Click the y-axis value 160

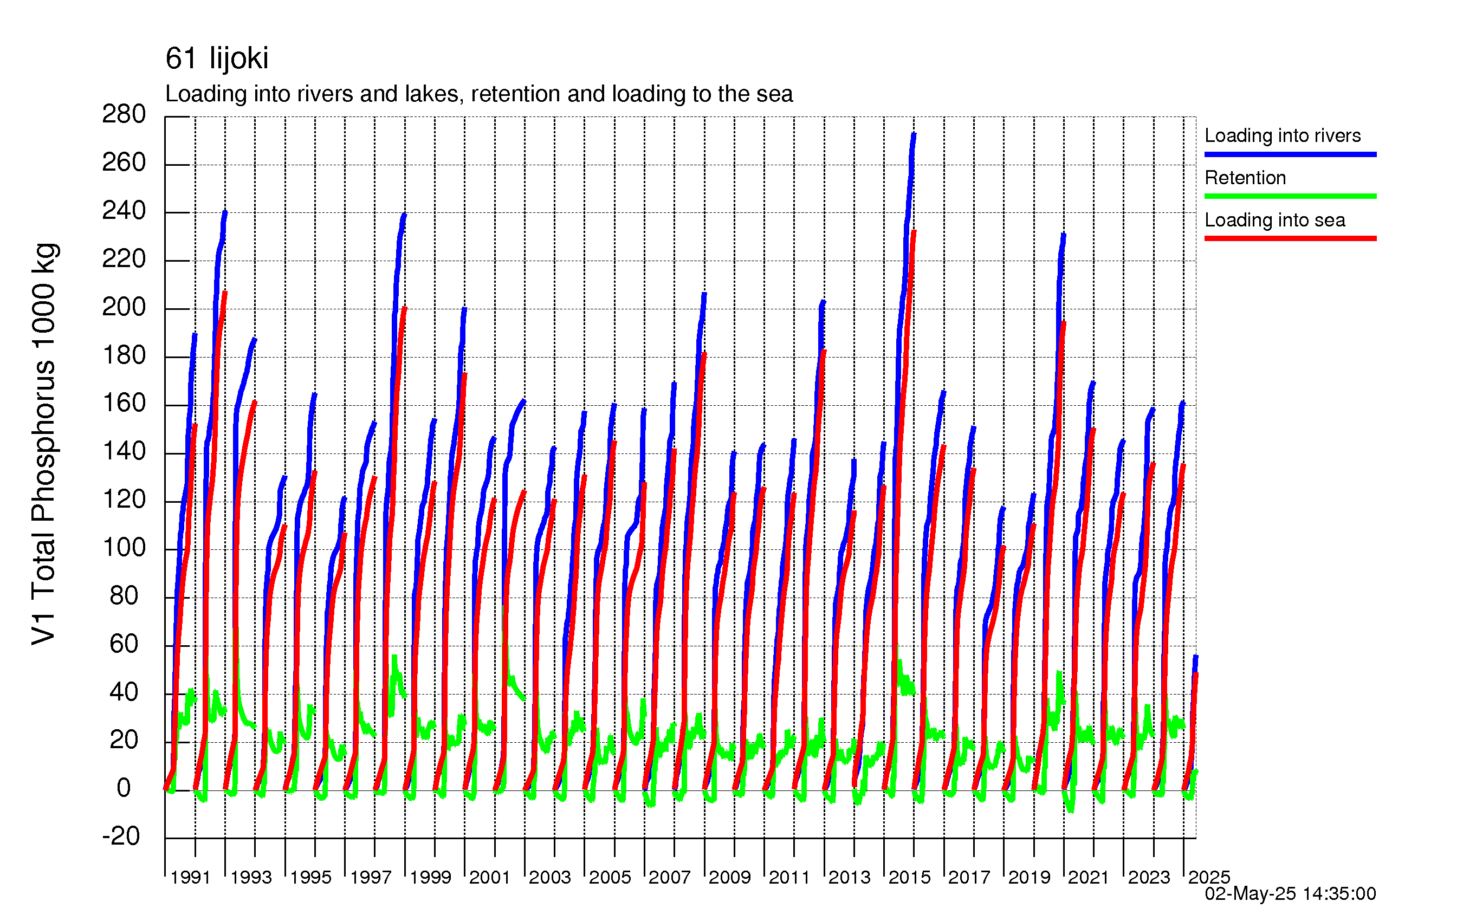click(x=124, y=404)
